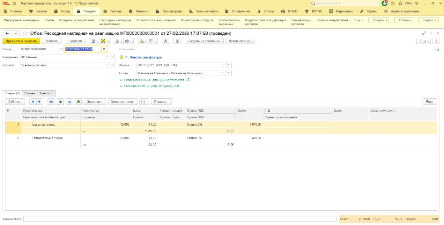
Task: Open the Еще dropdown in section panel
Action: click(x=358, y=20)
